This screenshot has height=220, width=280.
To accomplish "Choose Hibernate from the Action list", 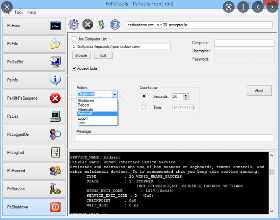I will (97, 109).
